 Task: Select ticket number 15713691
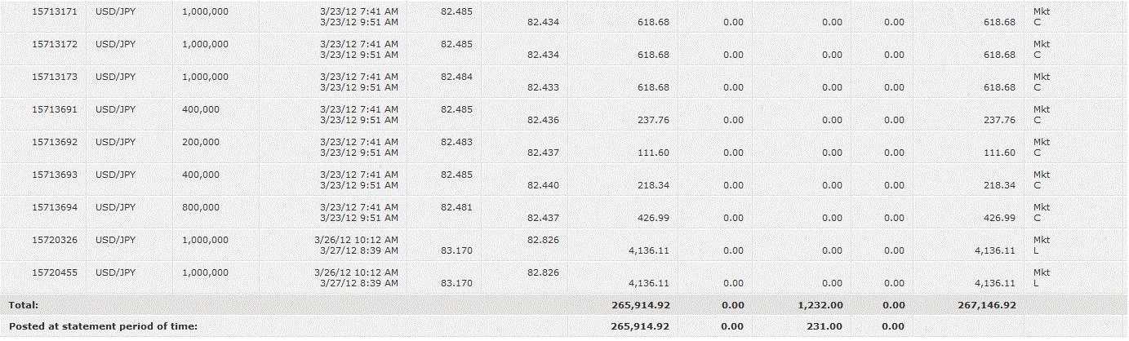pyautogui.click(x=55, y=109)
